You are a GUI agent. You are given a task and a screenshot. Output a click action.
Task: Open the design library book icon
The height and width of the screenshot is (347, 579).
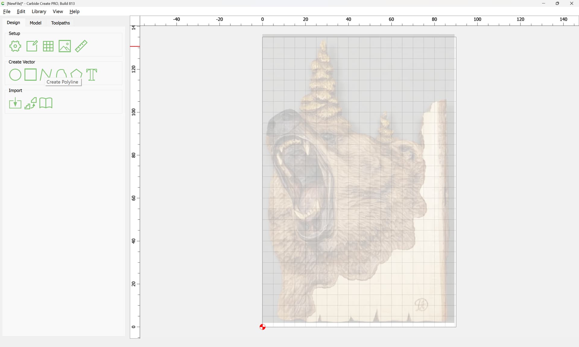coord(46,103)
